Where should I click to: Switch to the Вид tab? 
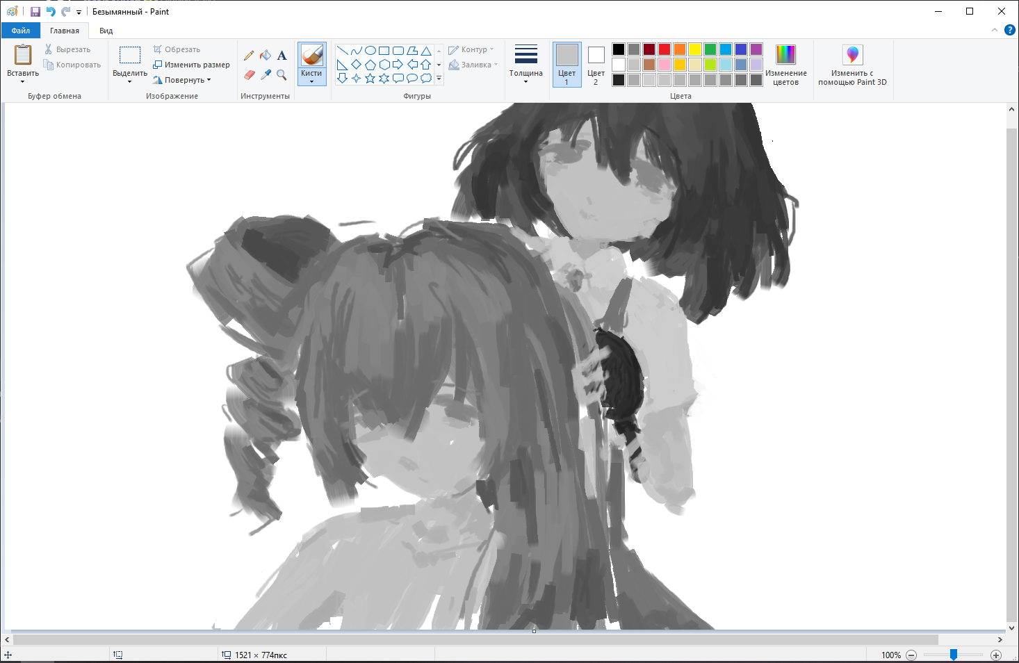coord(106,31)
